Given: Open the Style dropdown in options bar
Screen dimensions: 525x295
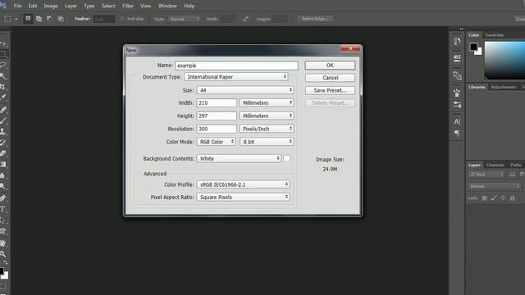Looking at the screenshot, I should click(x=184, y=19).
